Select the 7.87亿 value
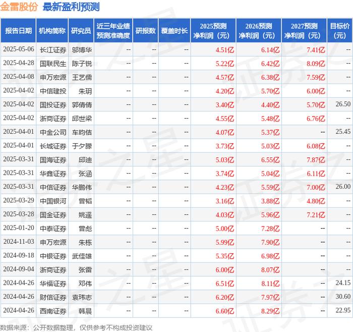The image size is (353, 332). point(316,160)
